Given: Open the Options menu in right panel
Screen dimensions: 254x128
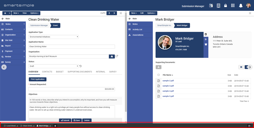Looking at the screenshot, I should coord(151,13).
